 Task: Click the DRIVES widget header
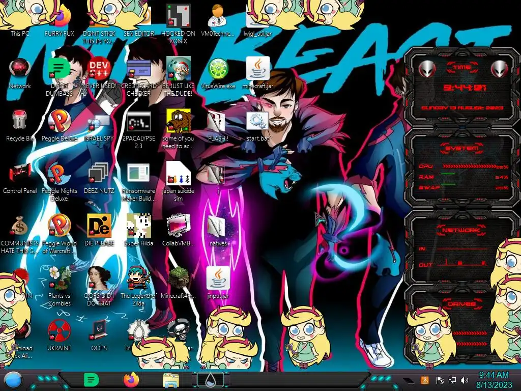coord(462,304)
